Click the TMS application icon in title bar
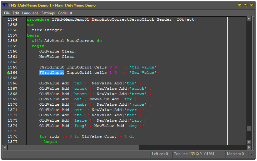 (5, 5)
